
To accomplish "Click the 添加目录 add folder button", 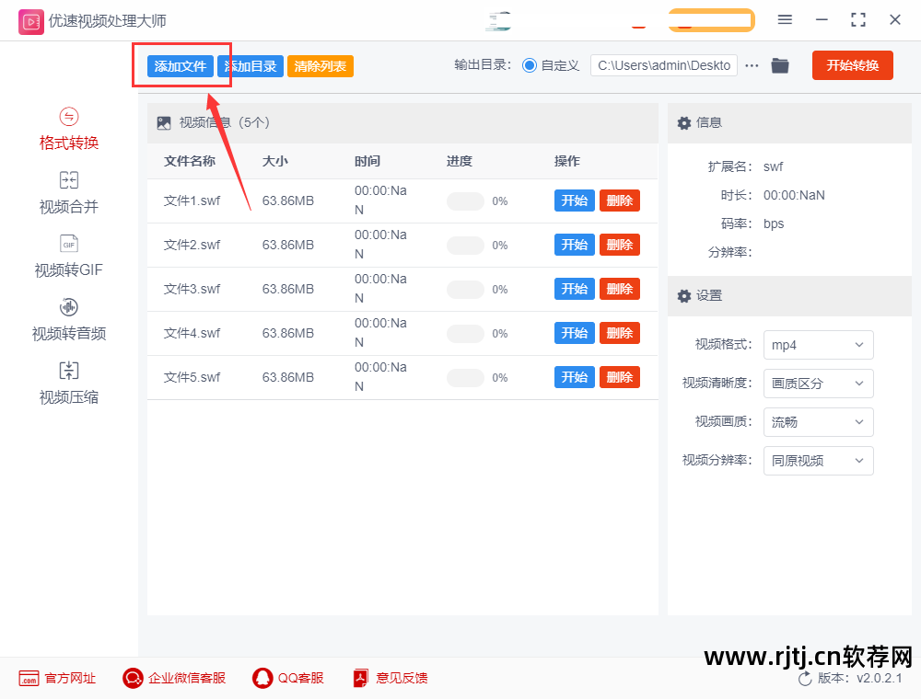I will click(251, 66).
